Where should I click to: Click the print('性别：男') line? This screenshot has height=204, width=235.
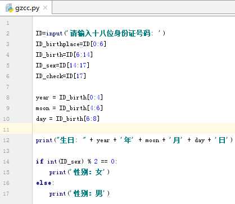pos(79,194)
